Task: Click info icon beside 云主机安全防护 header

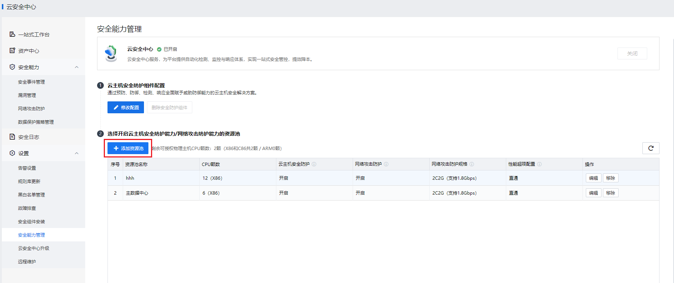Action: pyautogui.click(x=314, y=164)
